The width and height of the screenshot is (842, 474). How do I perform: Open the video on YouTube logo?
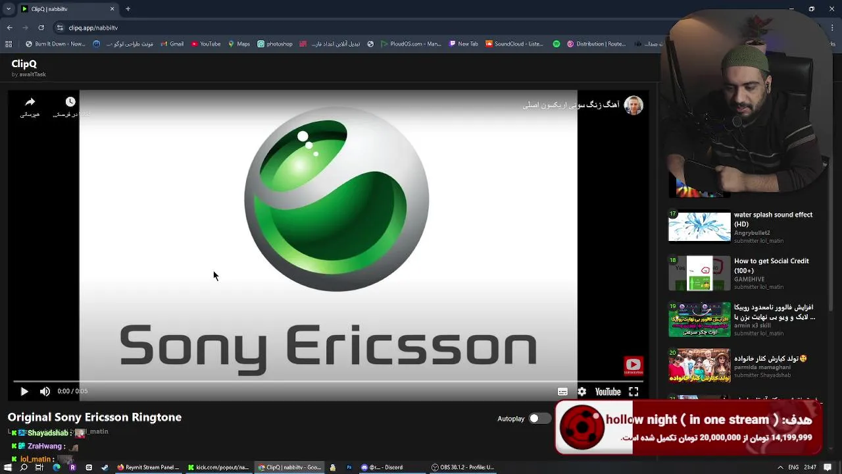click(x=608, y=392)
